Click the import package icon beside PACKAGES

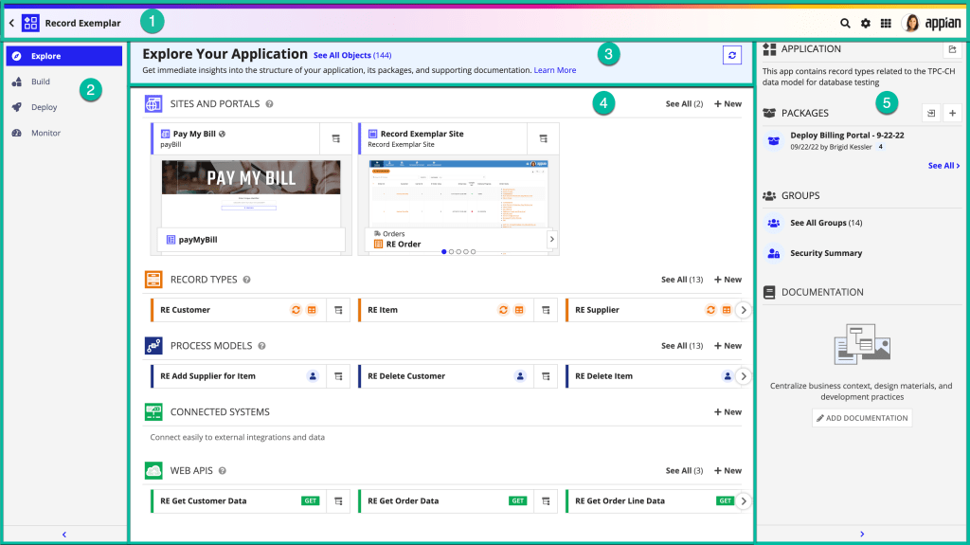pyautogui.click(x=931, y=113)
